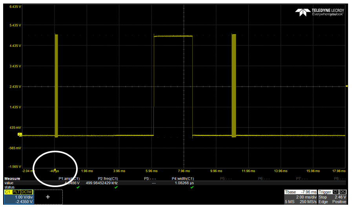This screenshot has width=352, height=209.
Task: Select the unused P5 measurement slot
Action: pos(226,178)
